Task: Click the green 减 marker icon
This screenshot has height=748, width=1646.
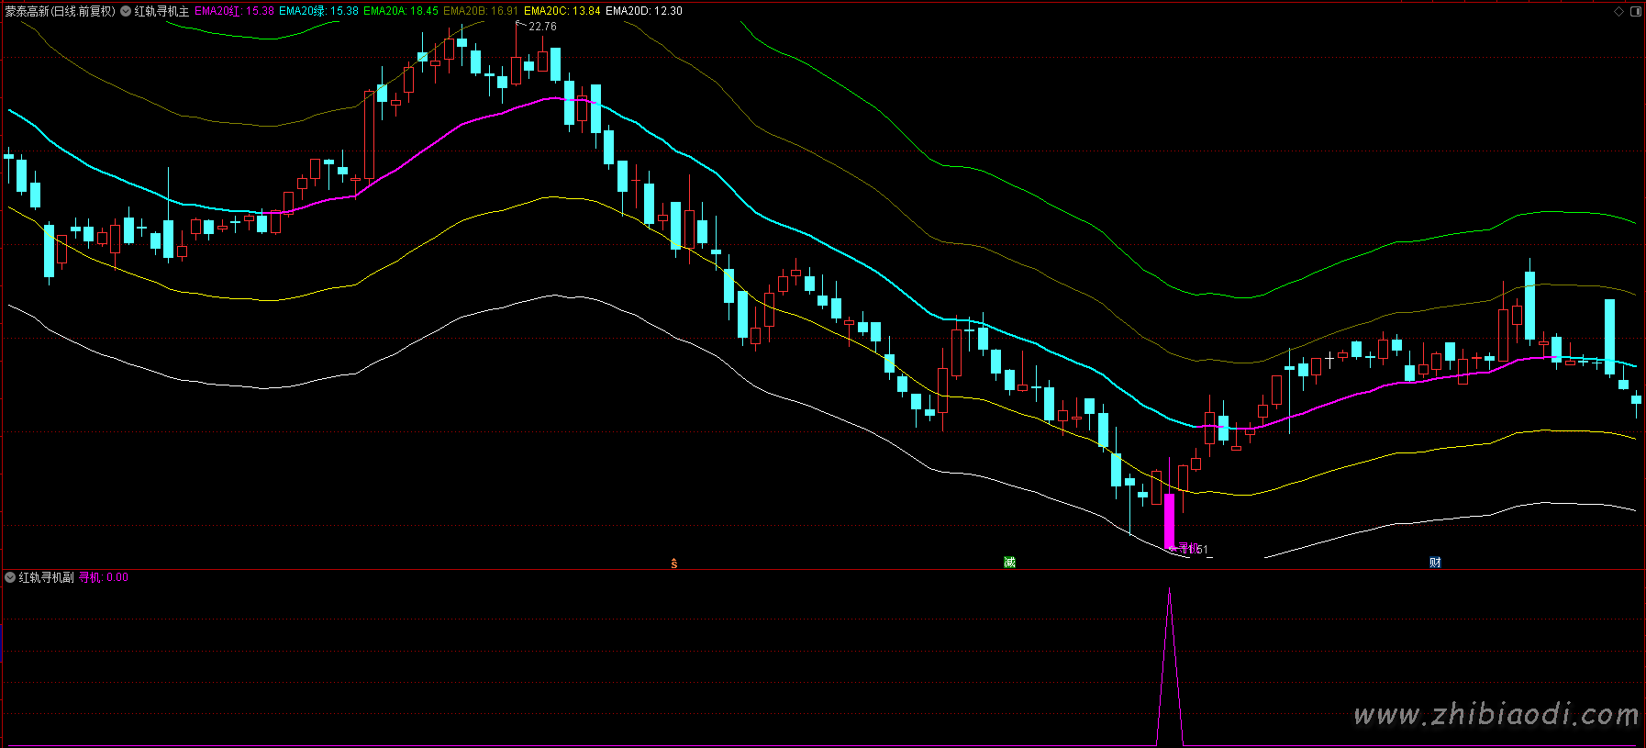Action: point(1009,562)
